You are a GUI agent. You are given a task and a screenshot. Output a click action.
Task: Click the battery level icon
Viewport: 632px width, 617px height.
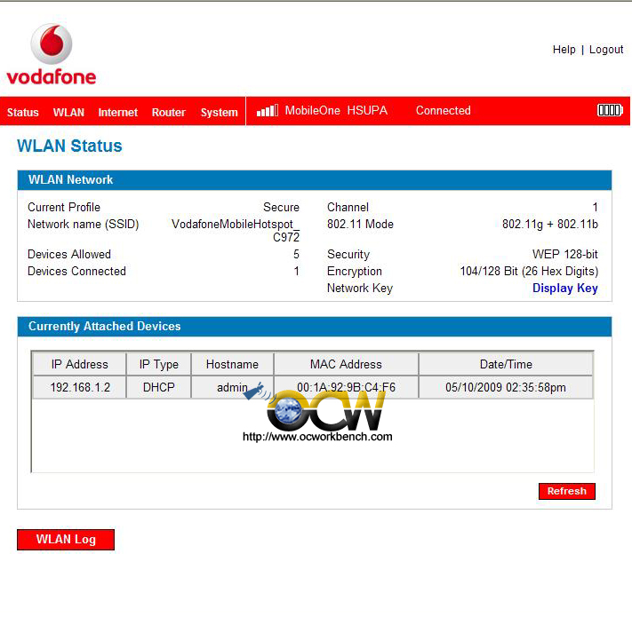click(x=610, y=110)
